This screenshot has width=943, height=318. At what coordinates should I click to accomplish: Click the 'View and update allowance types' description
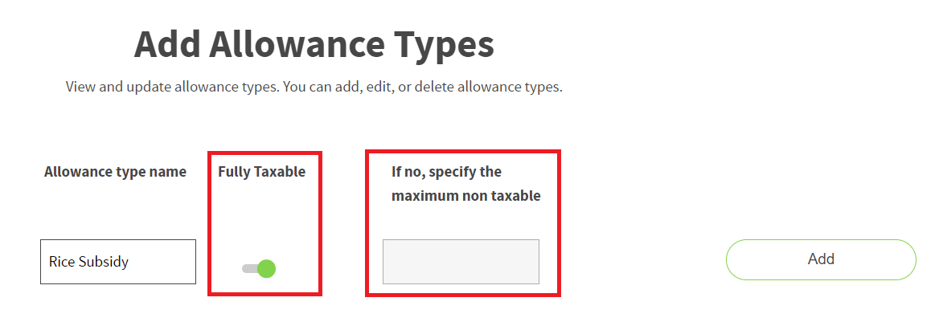pyautogui.click(x=172, y=87)
